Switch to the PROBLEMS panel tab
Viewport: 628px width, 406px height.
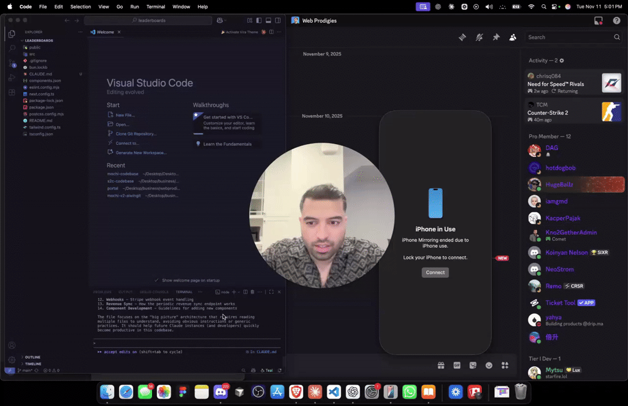(x=102, y=292)
